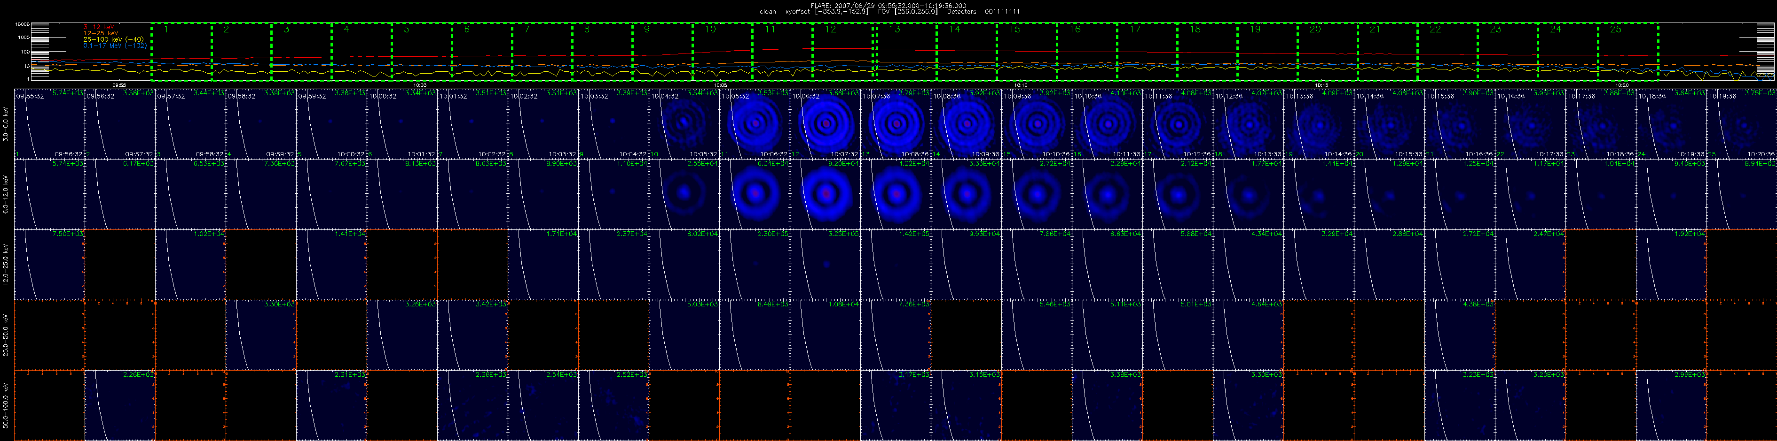The width and height of the screenshot is (1777, 441).
Task: Click the 10:00 lightcurve time-axis label
Action: pyautogui.click(x=420, y=84)
